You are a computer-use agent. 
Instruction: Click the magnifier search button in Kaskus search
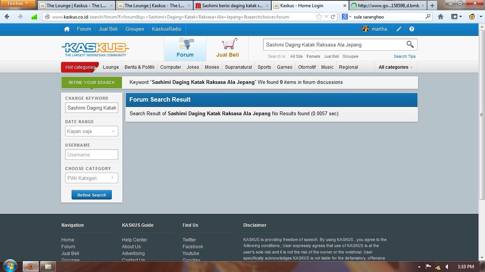click(x=410, y=45)
